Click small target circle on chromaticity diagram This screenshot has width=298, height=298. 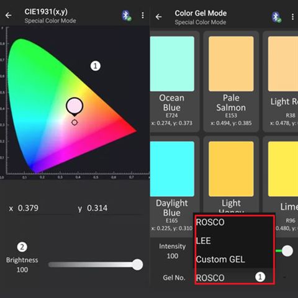[x=74, y=122]
